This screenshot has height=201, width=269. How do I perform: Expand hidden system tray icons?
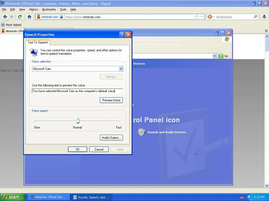[x=249, y=197]
